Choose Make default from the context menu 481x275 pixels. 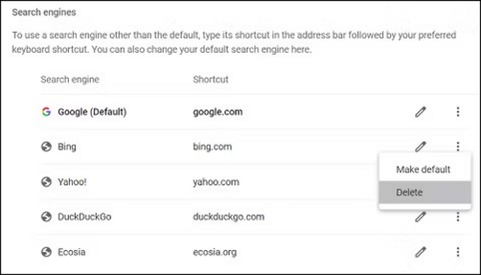[x=423, y=169]
